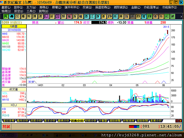
Task: Switch to the 個股總覽 tab
Action: pyautogui.click(x=115, y=121)
